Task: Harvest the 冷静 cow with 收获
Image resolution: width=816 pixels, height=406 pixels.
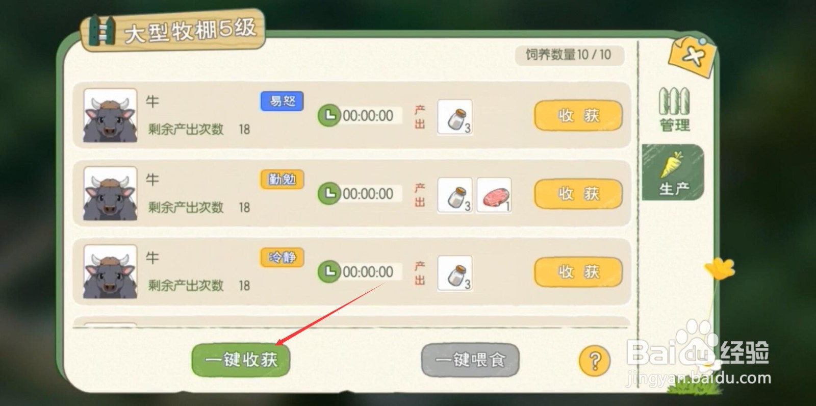Action: click(x=578, y=272)
